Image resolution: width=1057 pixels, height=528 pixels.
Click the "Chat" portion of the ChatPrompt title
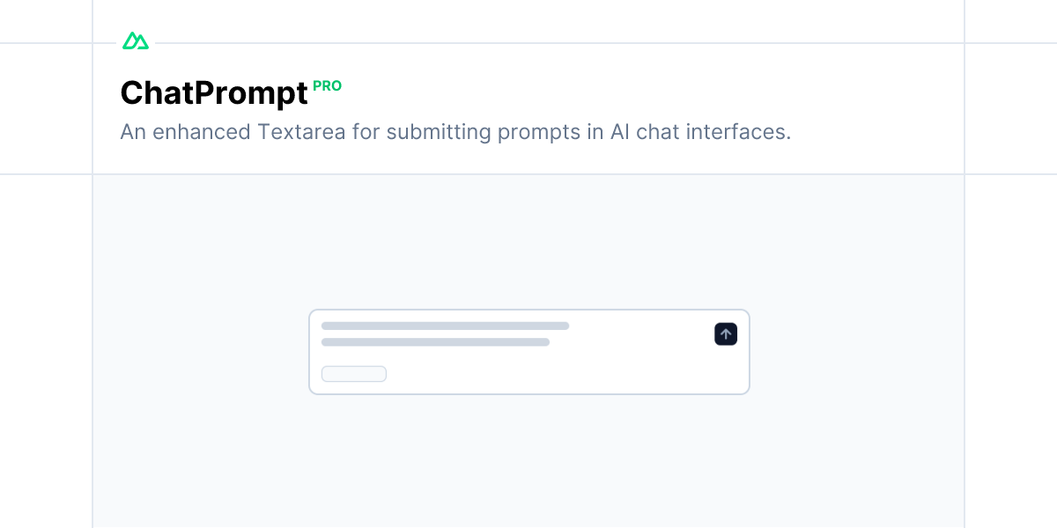pyautogui.click(x=157, y=93)
